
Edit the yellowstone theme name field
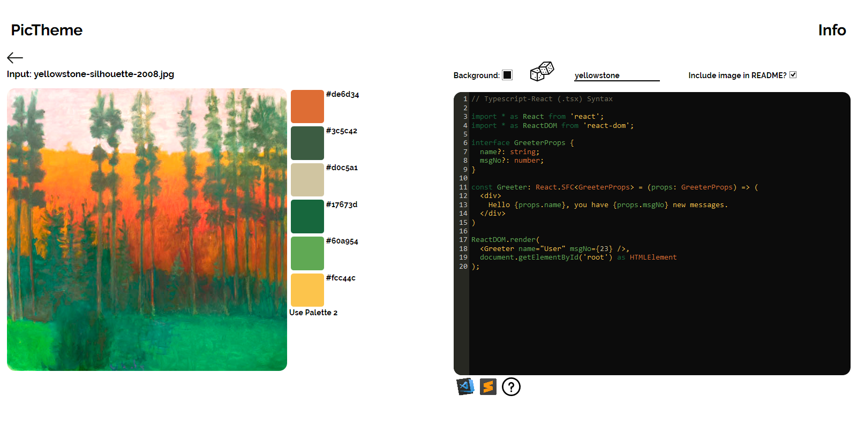617,75
